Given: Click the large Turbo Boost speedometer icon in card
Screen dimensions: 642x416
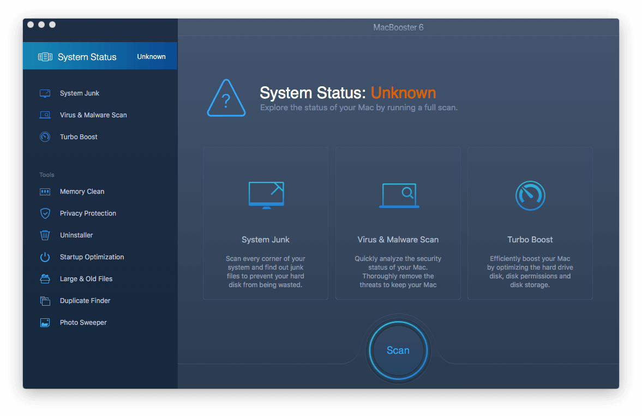Looking at the screenshot, I should tap(530, 195).
